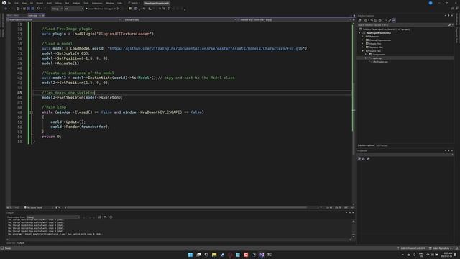Expand the References node
Screen dimensions: 460x259
point(362,37)
